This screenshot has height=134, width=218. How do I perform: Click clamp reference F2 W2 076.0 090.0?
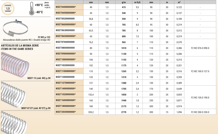click(x=200, y=48)
